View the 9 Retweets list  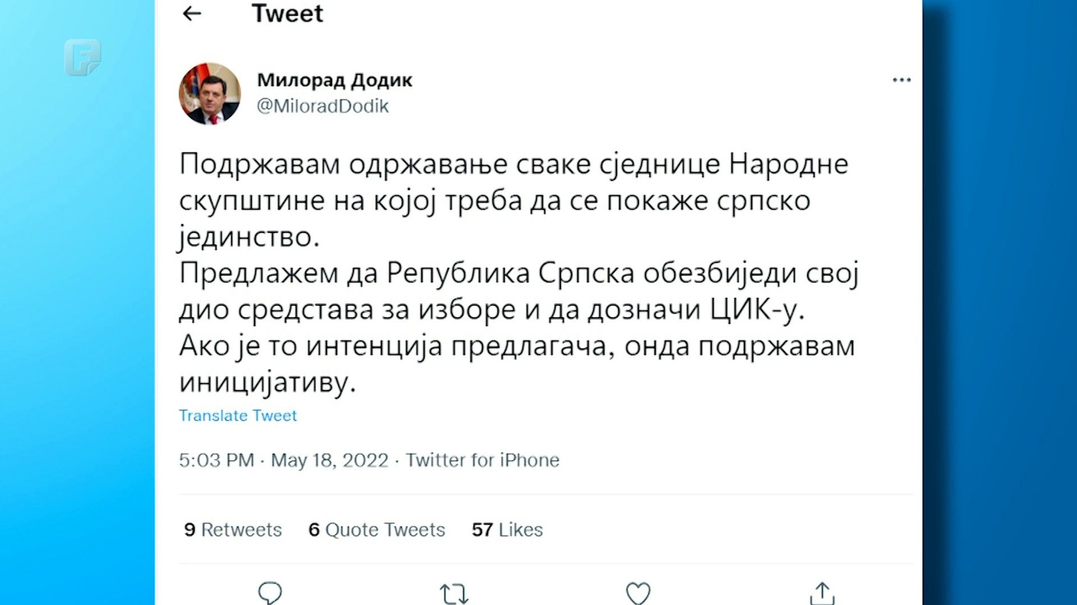pos(233,529)
